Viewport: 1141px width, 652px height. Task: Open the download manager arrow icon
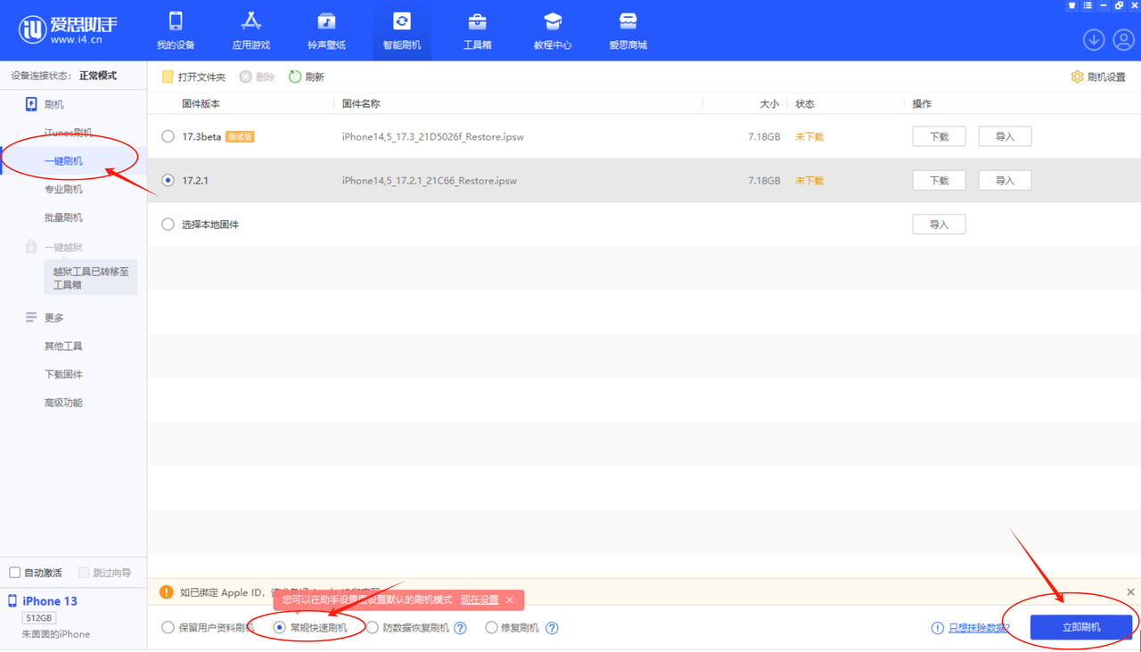pyautogui.click(x=1094, y=39)
